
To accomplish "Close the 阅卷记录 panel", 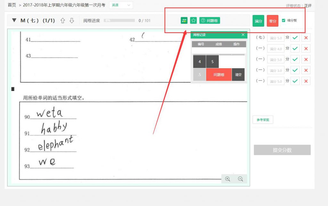I will [x=243, y=35].
